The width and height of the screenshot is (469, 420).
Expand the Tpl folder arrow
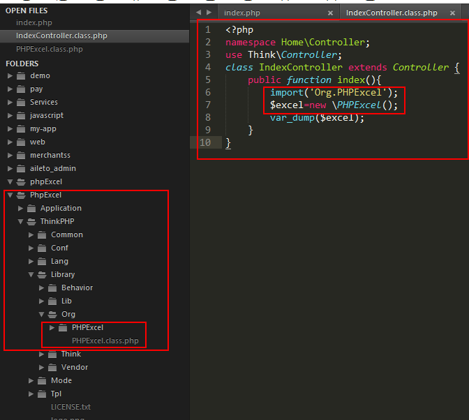coord(31,394)
